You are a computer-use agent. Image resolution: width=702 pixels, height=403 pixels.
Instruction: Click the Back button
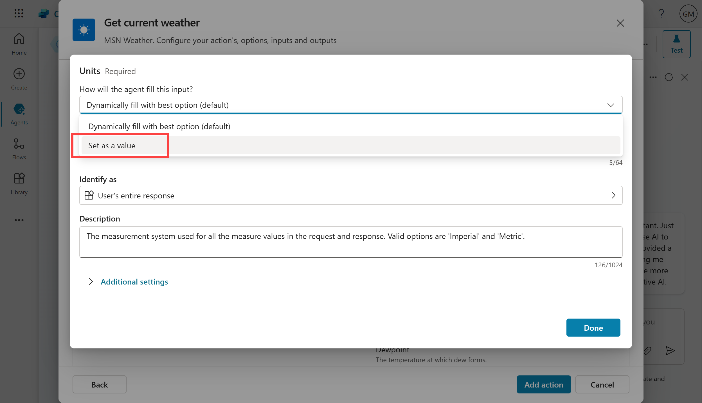click(99, 384)
